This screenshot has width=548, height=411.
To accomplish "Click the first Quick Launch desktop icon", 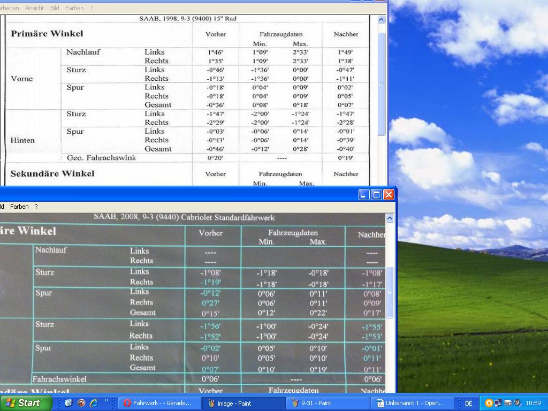I will click(68, 403).
